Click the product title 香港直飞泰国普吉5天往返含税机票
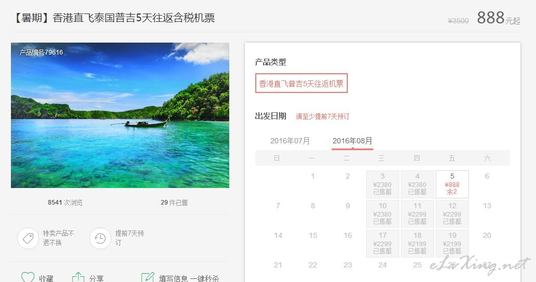Screen dimensions: 536x282 [133, 18]
